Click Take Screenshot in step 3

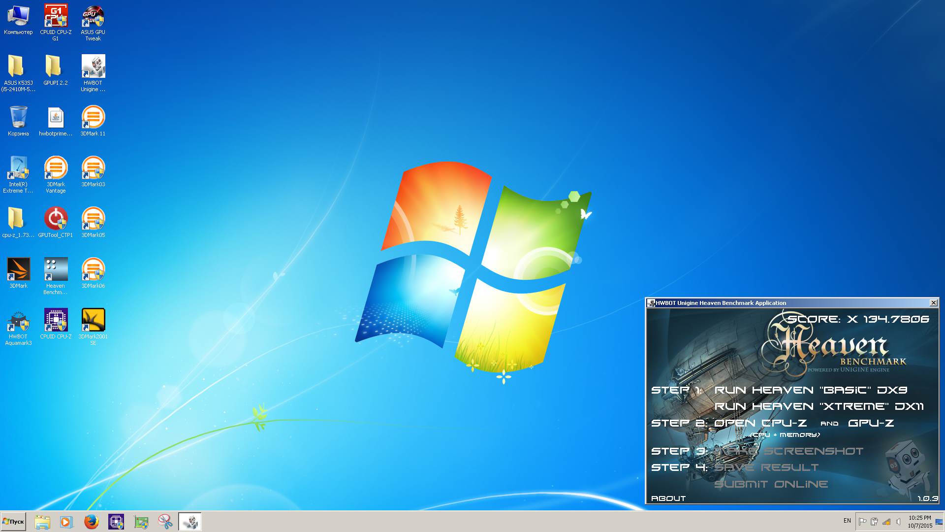click(789, 451)
